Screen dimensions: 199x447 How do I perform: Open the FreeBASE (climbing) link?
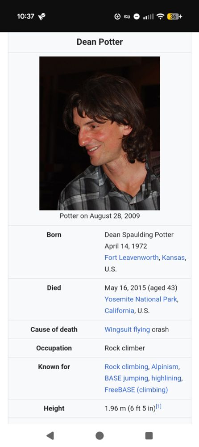click(x=136, y=390)
